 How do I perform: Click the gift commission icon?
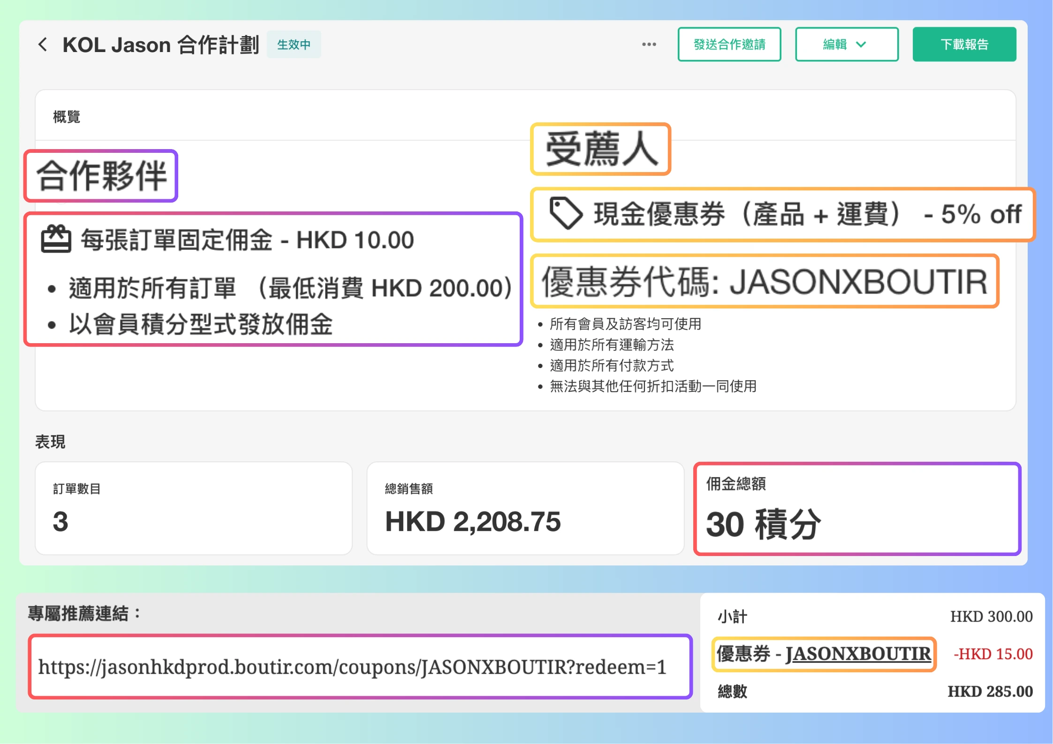point(56,239)
